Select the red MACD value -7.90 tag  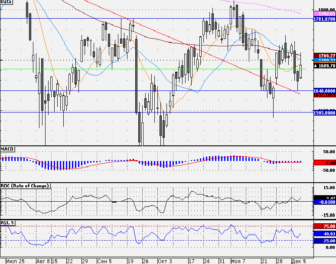(x=324, y=163)
